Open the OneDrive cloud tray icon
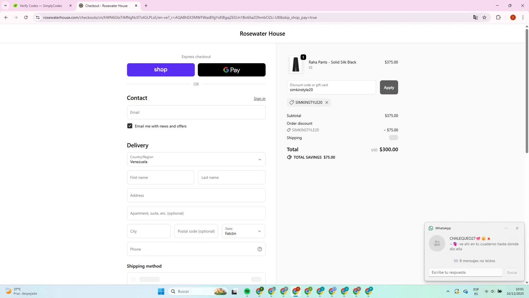Viewport: 529px width, 298px height. tap(466, 291)
